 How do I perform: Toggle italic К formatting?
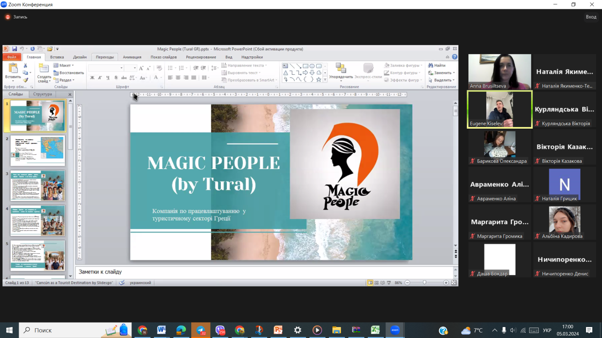pyautogui.click(x=100, y=78)
